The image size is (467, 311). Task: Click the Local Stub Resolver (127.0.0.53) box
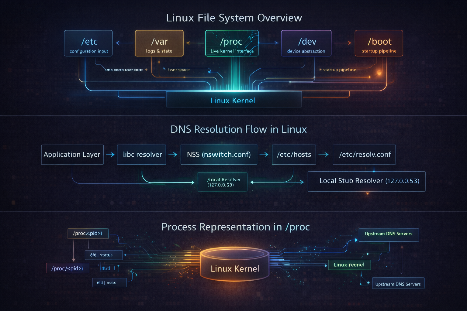pos(367,181)
